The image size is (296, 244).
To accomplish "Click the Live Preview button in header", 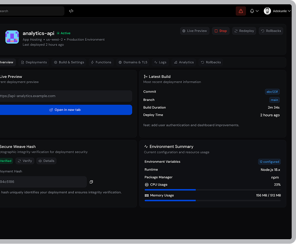I will [x=194, y=31].
